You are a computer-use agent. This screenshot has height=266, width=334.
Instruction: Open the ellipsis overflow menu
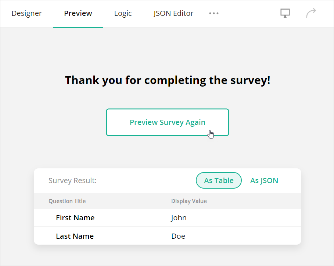coord(214,13)
